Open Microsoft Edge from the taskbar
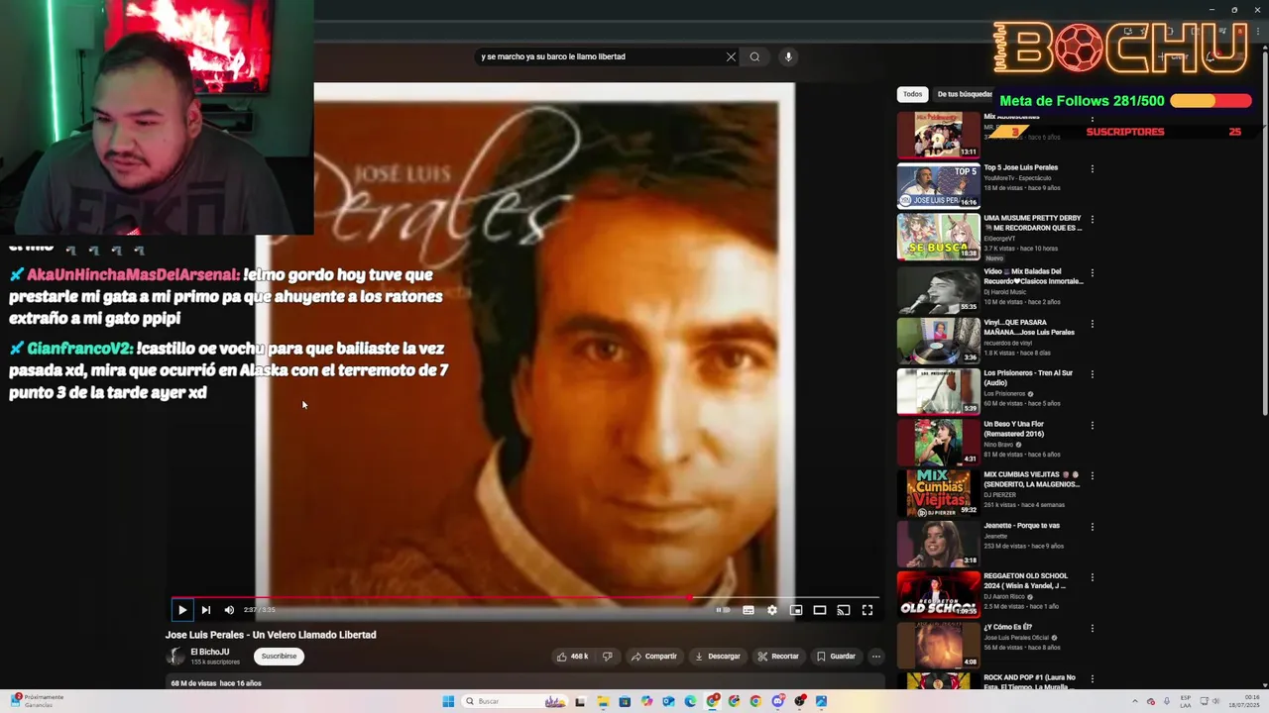 click(x=690, y=701)
